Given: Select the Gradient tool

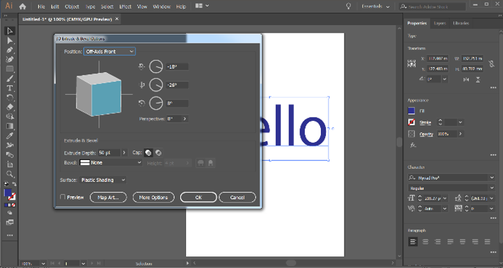Looking at the screenshot, I should 10,126.
